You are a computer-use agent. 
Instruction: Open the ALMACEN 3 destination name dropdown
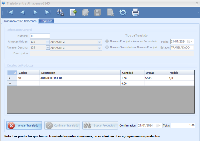point(99,48)
